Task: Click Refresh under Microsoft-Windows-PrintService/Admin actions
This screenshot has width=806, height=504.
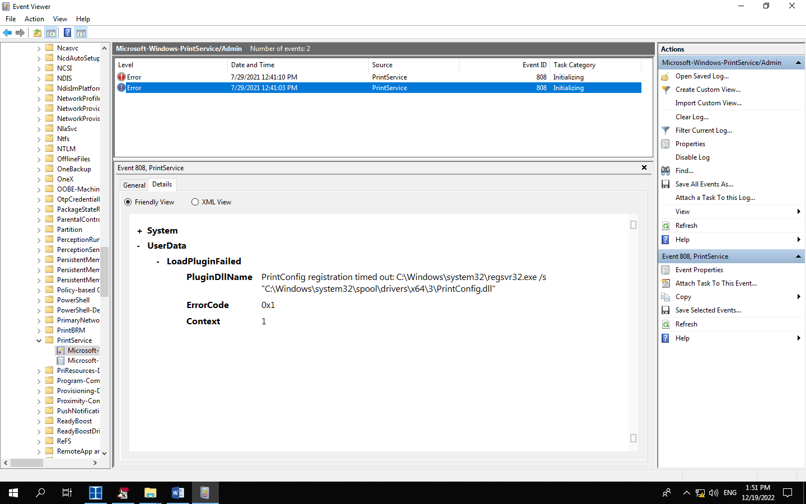Action: click(x=686, y=226)
